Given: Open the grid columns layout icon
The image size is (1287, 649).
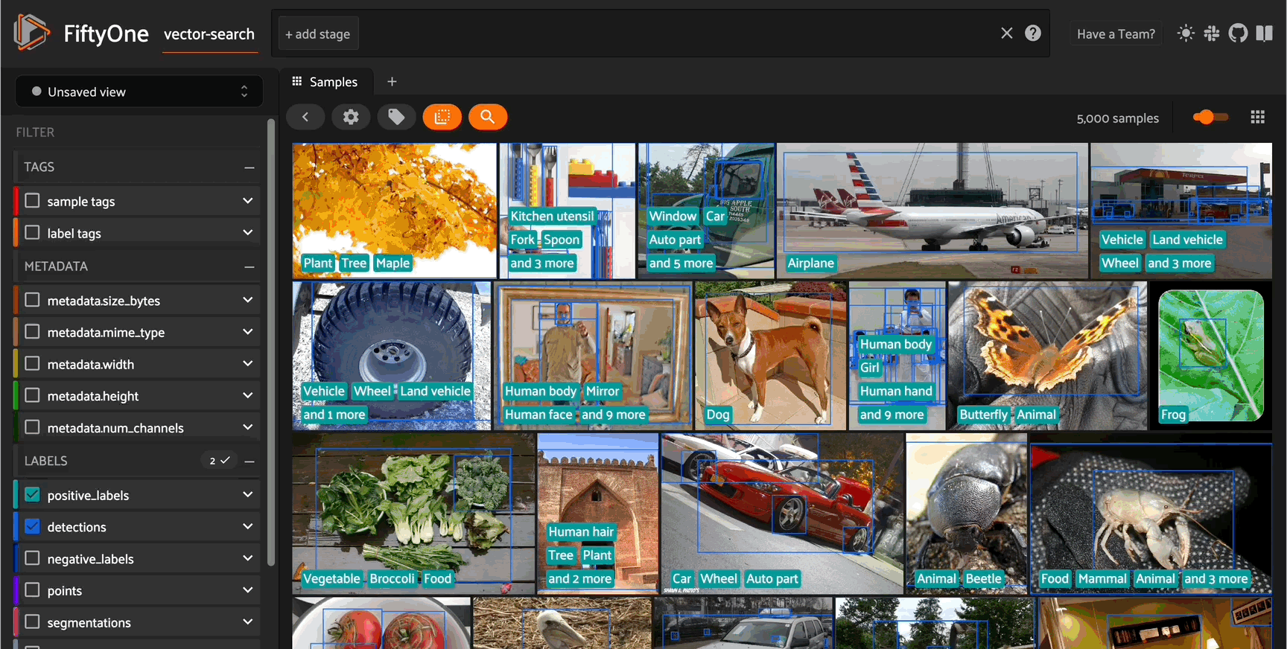Looking at the screenshot, I should tap(1258, 118).
